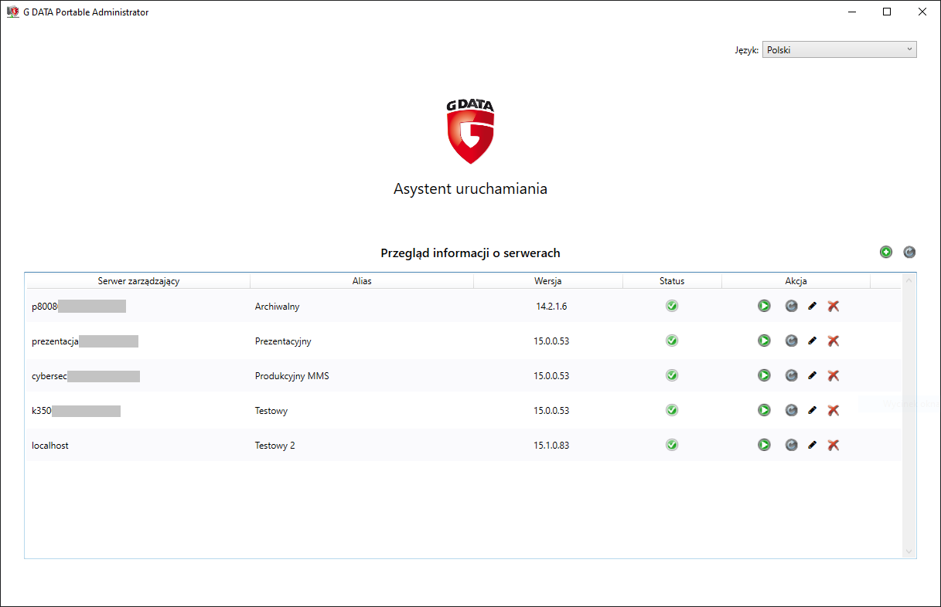Viewport: 941px width, 607px height.
Task: Delete the Archiwalny server entry
Action: (x=833, y=306)
